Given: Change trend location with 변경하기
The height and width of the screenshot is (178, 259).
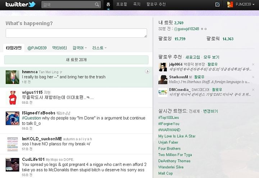Looking at the screenshot, I should click(x=210, y=111).
